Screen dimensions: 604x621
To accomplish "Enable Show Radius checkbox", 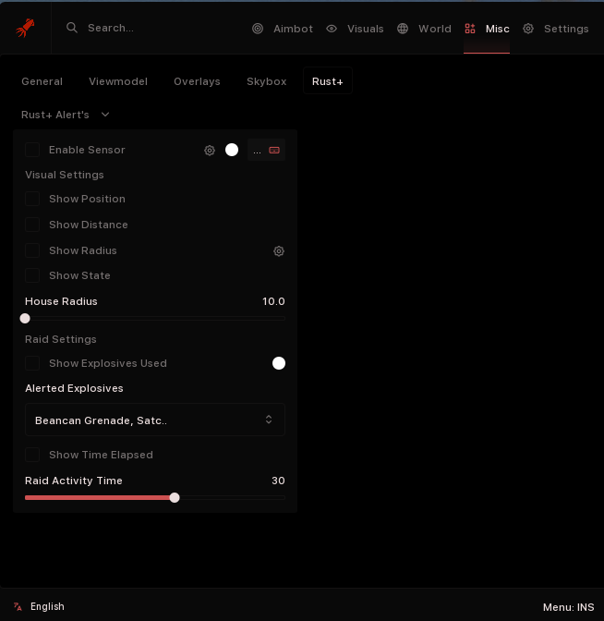I will coord(32,250).
